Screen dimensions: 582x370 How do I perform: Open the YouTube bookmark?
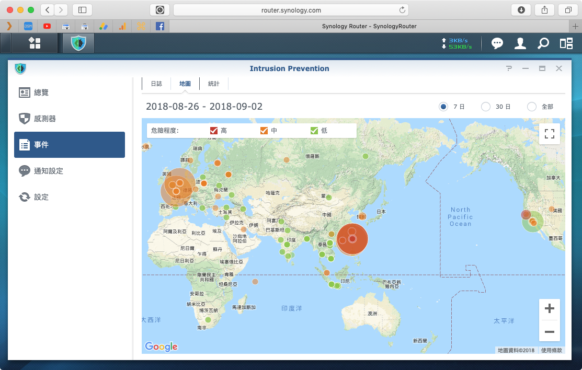point(47,26)
